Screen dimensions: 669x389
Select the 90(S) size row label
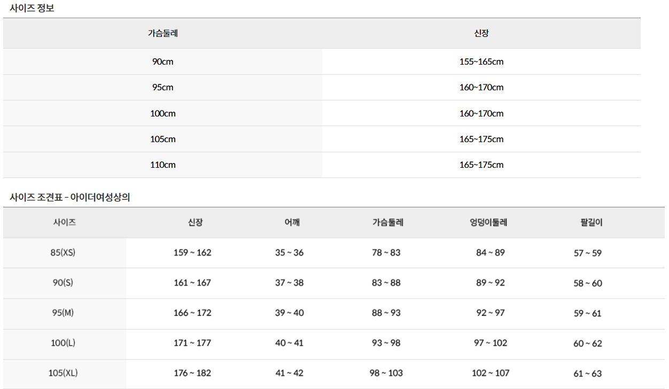coord(63,283)
